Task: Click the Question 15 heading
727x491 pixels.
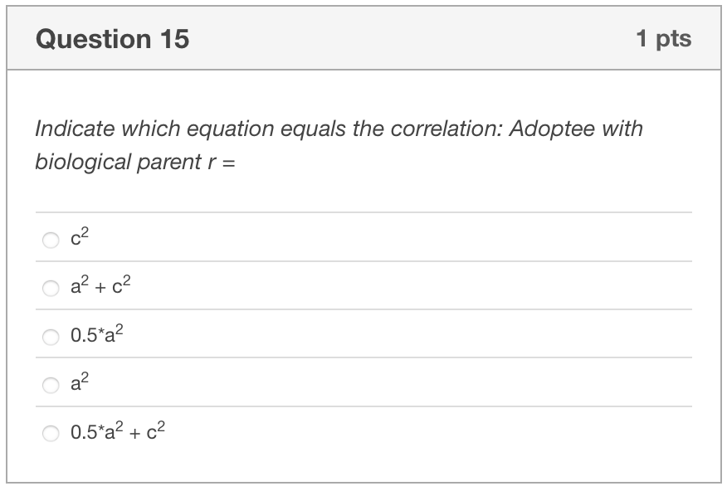Action: click(x=112, y=37)
